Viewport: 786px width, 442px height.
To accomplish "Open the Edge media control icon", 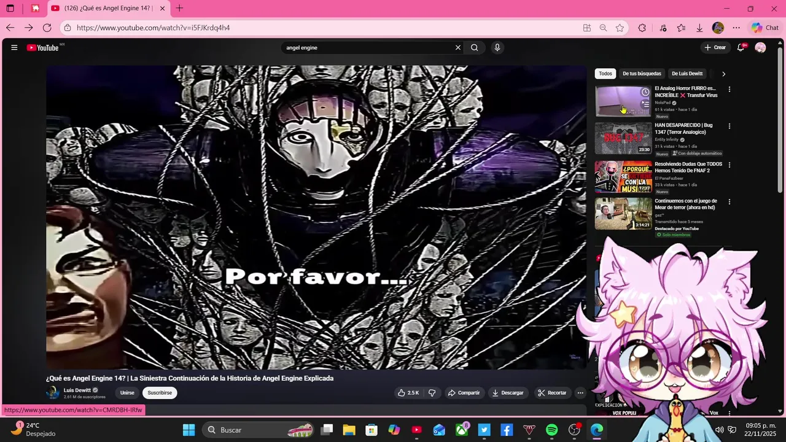I will [x=663, y=28].
